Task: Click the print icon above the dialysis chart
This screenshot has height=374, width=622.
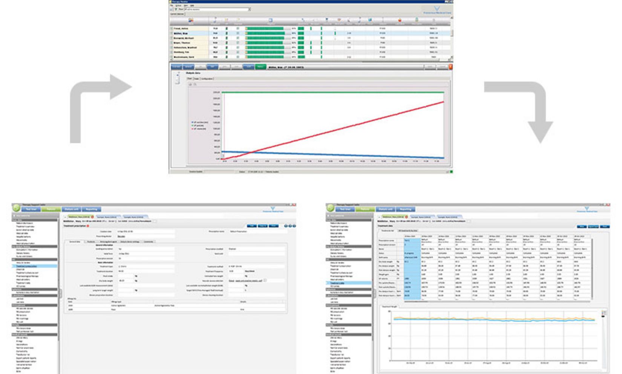Action: 190,84
